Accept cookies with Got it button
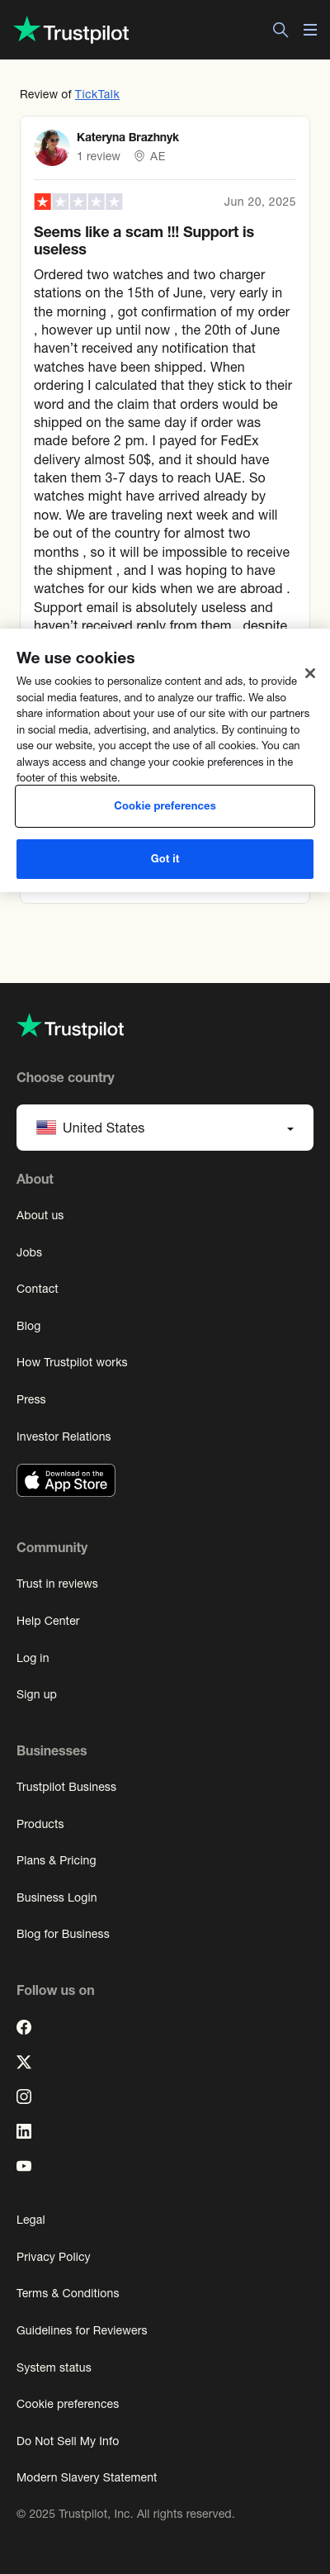The height and width of the screenshot is (2574, 330). tap(164, 858)
